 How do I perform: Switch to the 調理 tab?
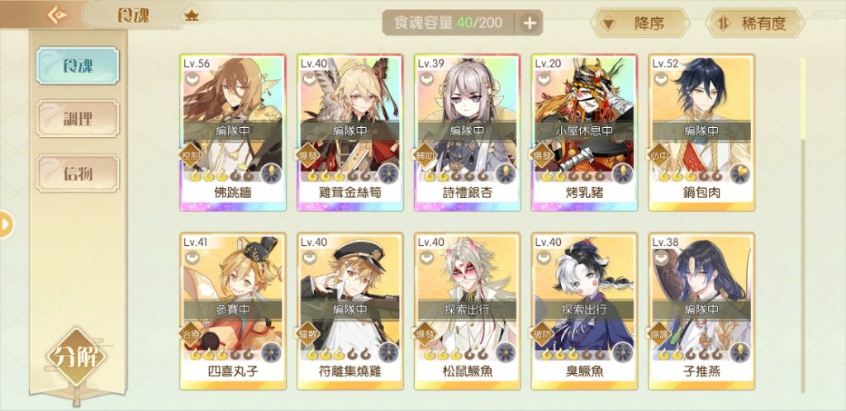pyautogui.click(x=78, y=119)
